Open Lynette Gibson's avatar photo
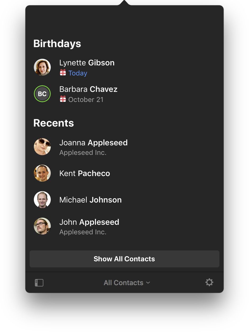This screenshot has width=249, height=332. coord(42,67)
